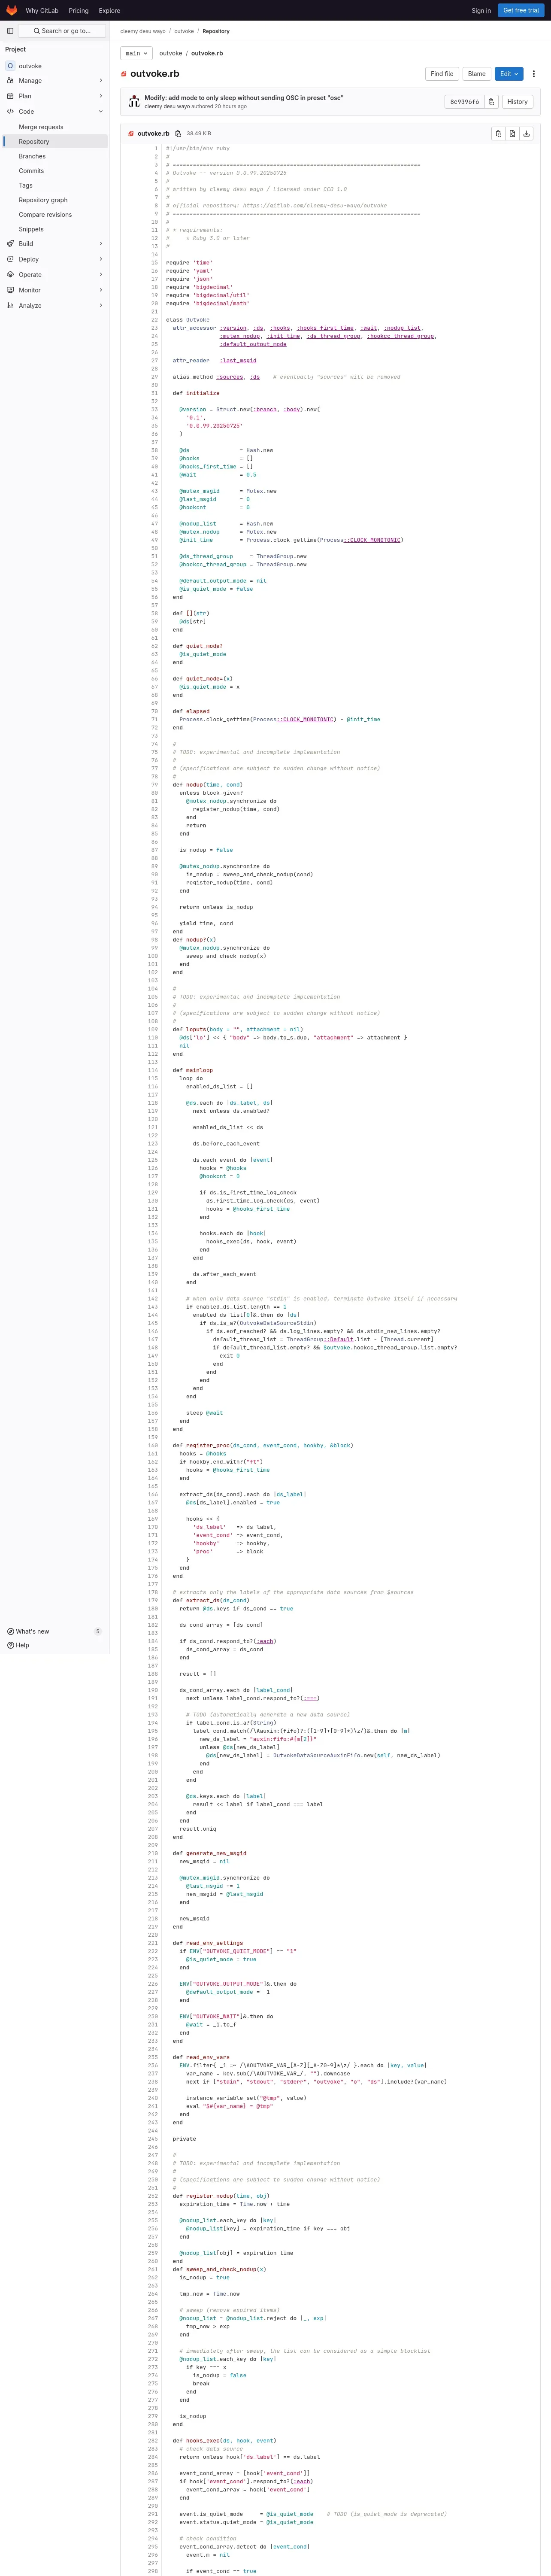The height and width of the screenshot is (2576, 551).
Task: Click the file size '38.49 KiB' text
Action: 199,133
